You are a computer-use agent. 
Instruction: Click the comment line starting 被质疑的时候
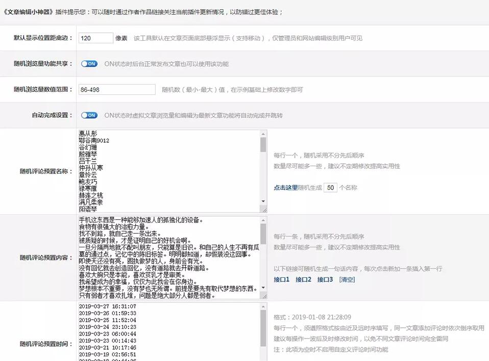tap(135, 241)
